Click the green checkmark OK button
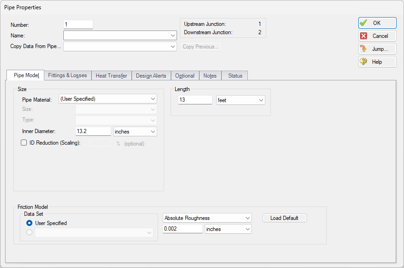The image size is (404, 268). (x=377, y=23)
